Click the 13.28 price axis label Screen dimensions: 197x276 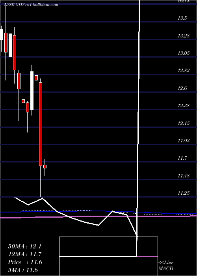(184, 36)
